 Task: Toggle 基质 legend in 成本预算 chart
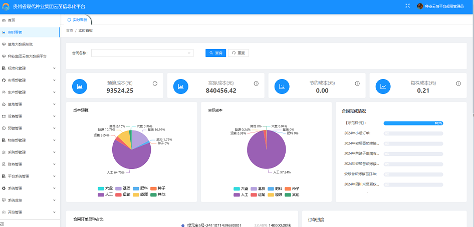(x=126, y=188)
